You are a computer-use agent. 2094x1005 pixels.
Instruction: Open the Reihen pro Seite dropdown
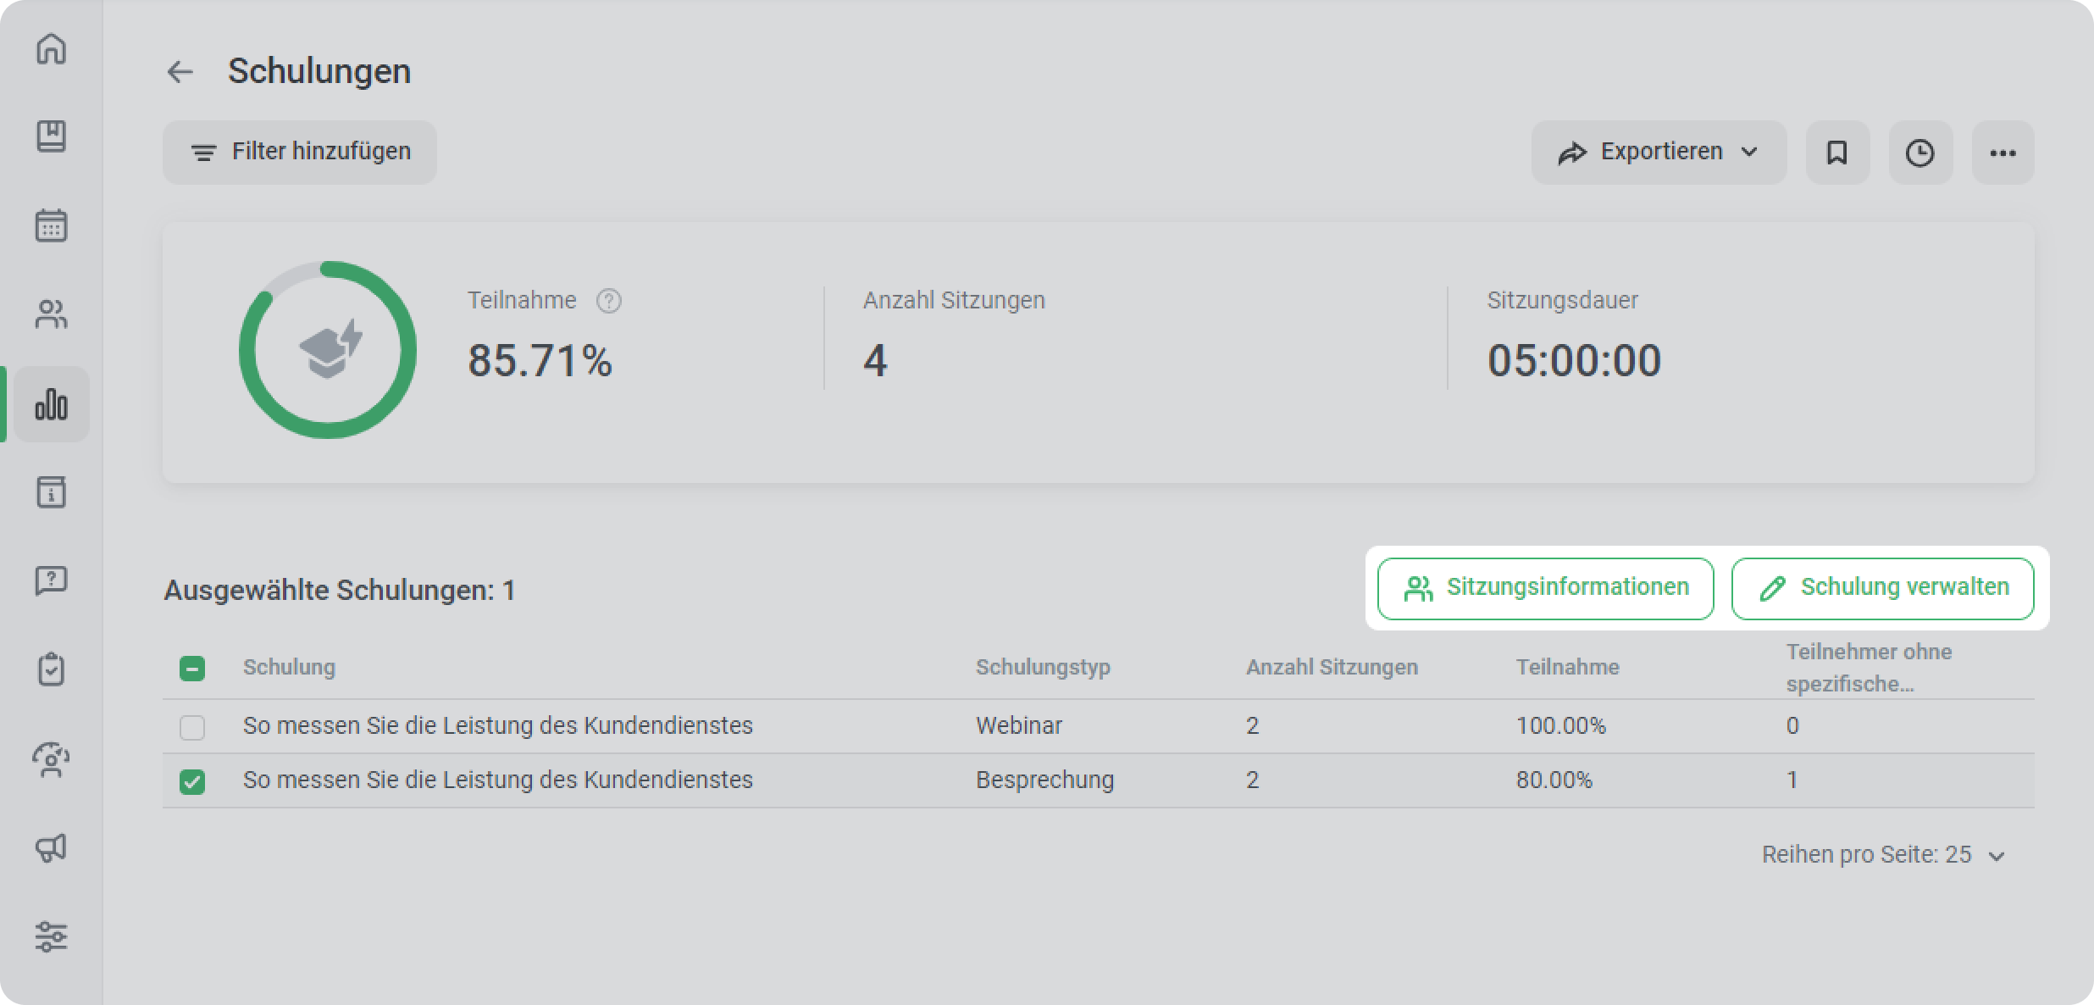pyautogui.click(x=1884, y=855)
